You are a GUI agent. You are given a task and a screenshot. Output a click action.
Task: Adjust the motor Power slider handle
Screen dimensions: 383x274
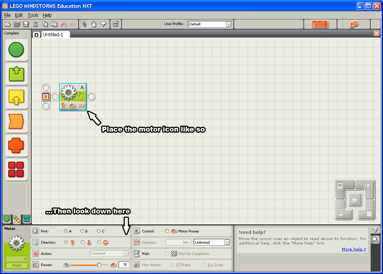[99, 265]
